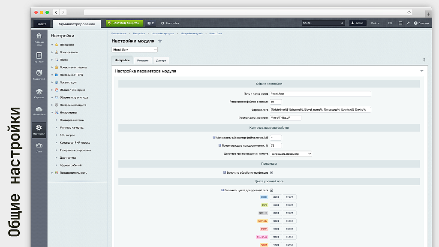Open the iHead: Логи module dropdown
This screenshot has width=439, height=247.
tap(134, 50)
